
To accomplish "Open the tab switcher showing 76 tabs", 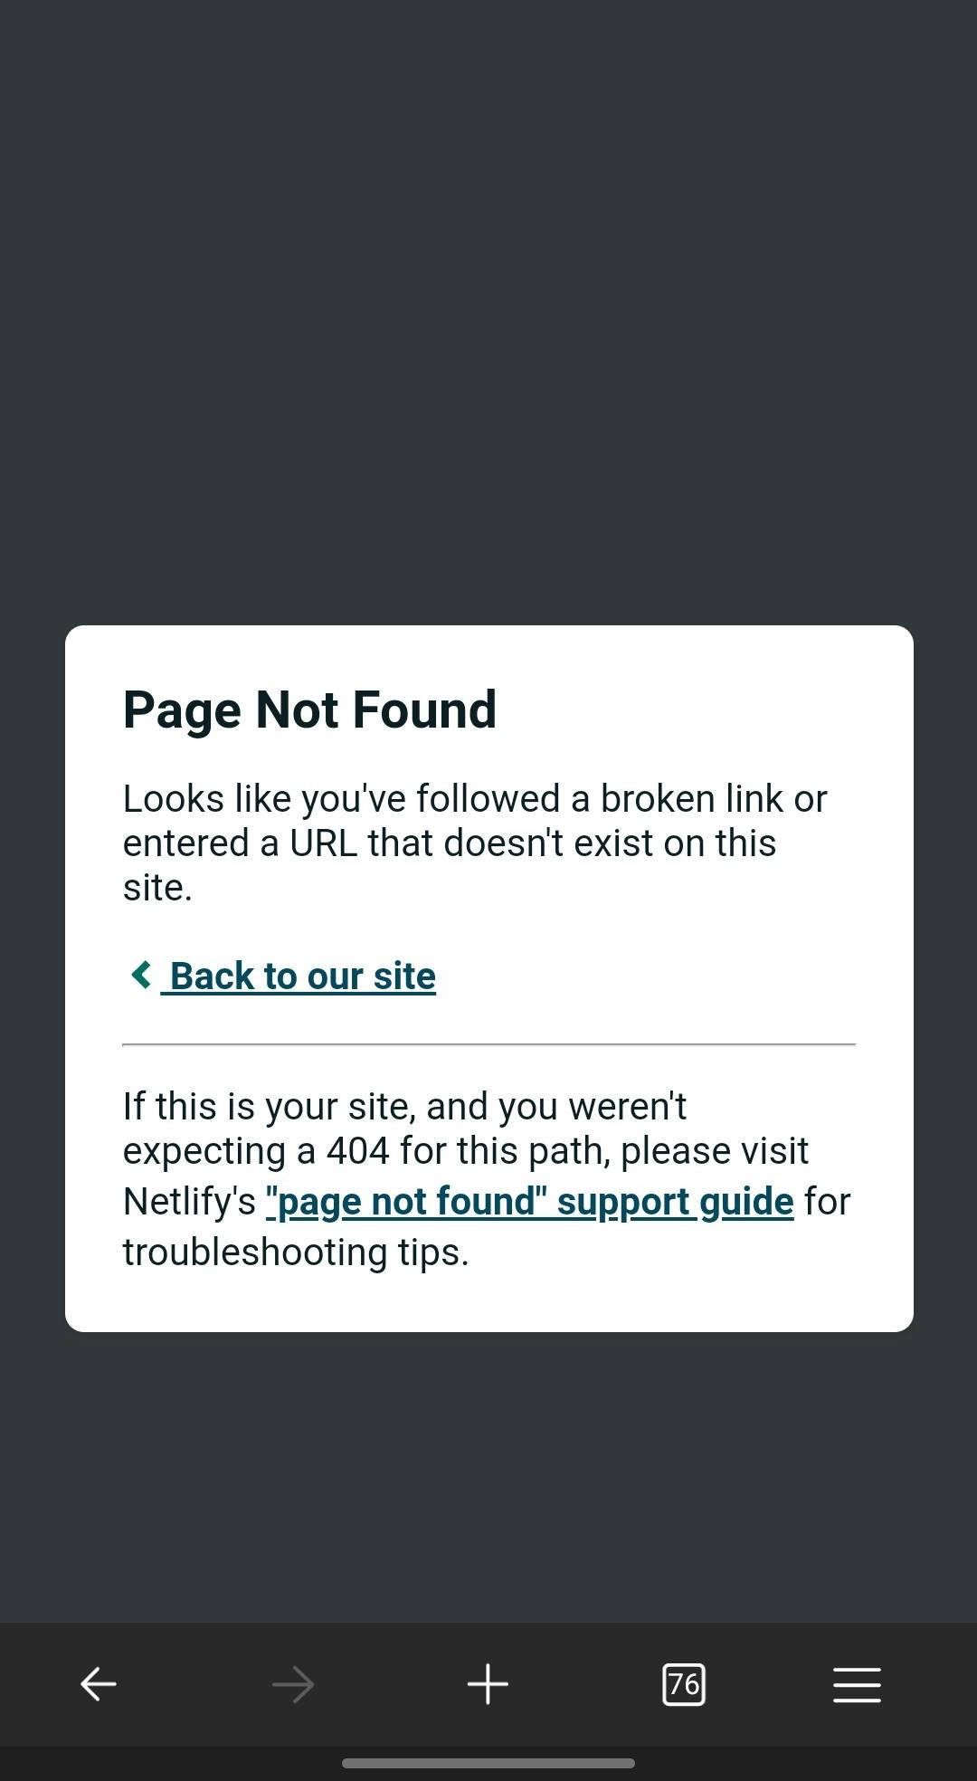I will click(x=683, y=1684).
